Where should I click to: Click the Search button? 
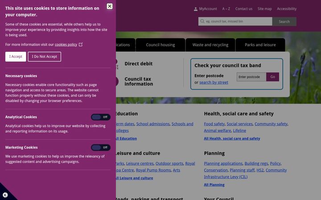click(284, 21)
